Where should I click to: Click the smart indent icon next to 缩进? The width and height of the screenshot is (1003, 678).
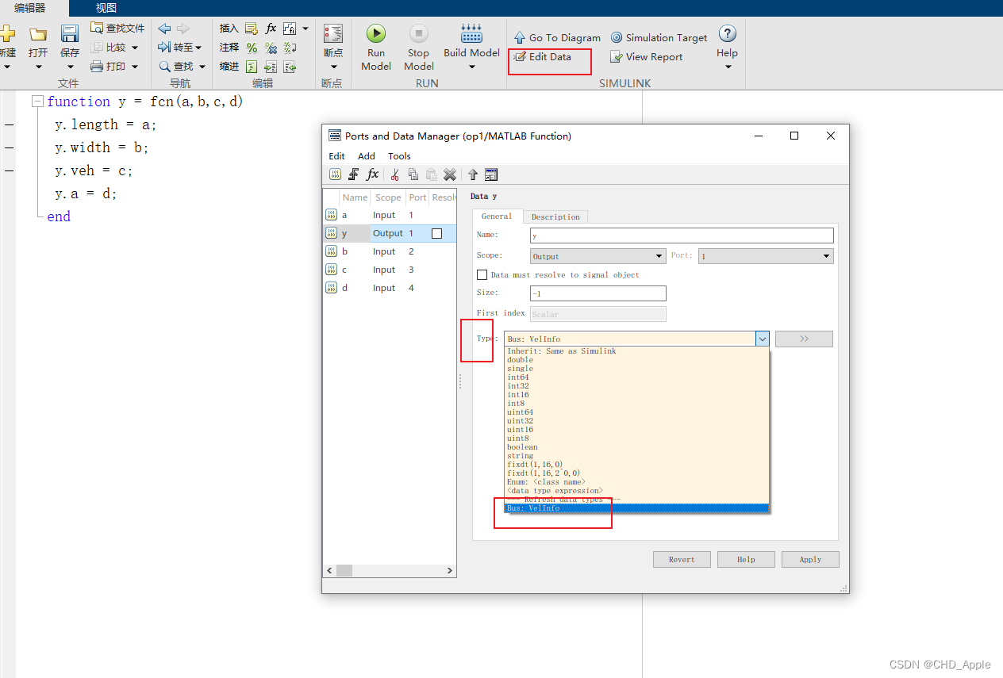252,67
